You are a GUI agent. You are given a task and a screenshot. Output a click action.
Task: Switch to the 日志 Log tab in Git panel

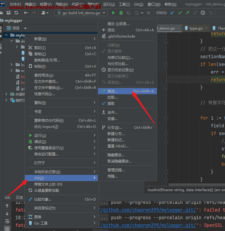(19, 197)
